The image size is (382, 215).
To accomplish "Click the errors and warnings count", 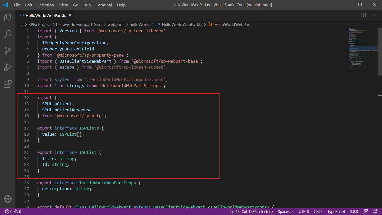I will click(13, 211).
